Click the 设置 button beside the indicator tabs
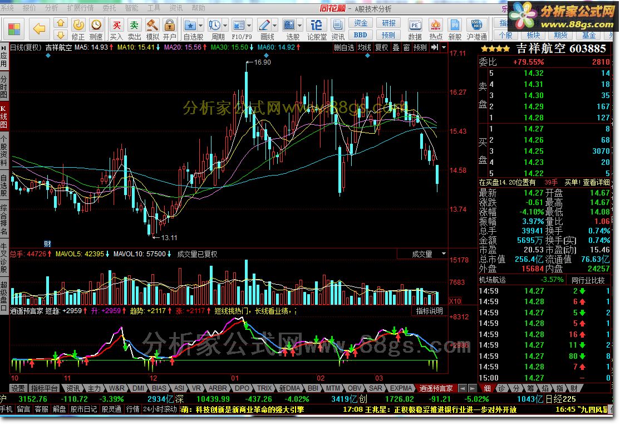This screenshot has width=620, height=424. [18, 388]
